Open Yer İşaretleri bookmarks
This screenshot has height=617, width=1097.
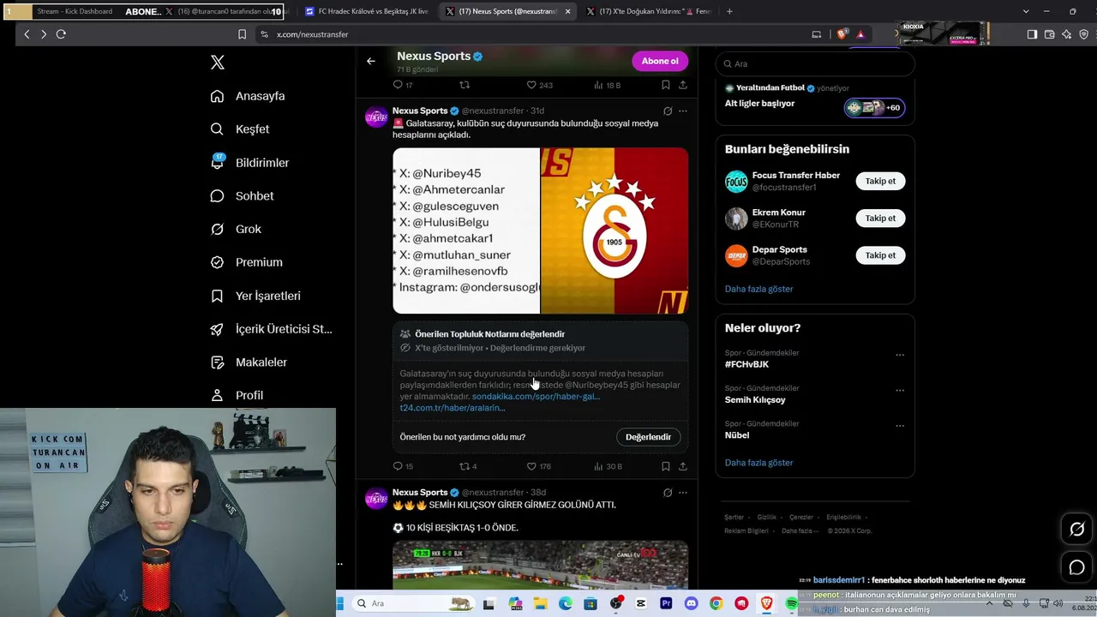(x=256, y=296)
